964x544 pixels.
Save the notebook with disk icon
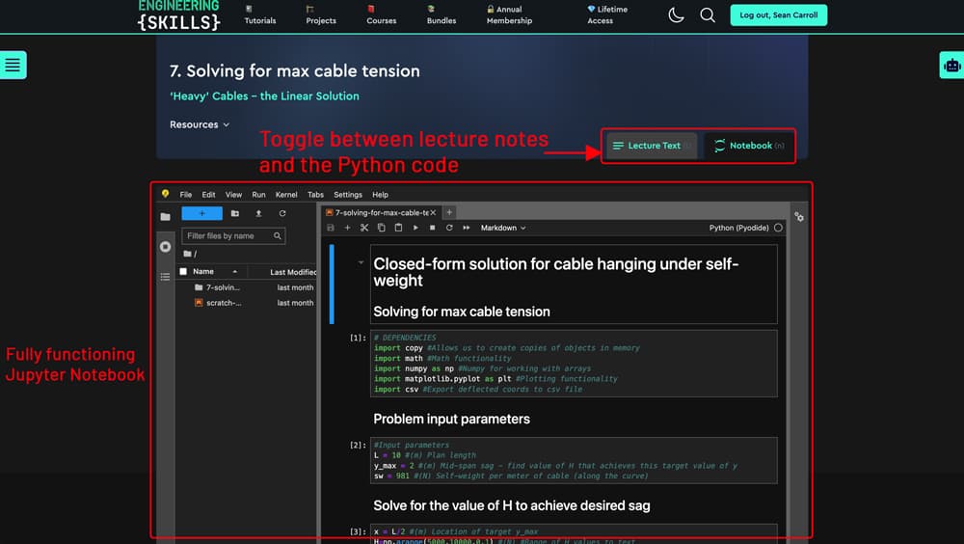coord(330,228)
